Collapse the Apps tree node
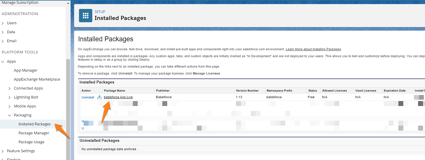 3,62
